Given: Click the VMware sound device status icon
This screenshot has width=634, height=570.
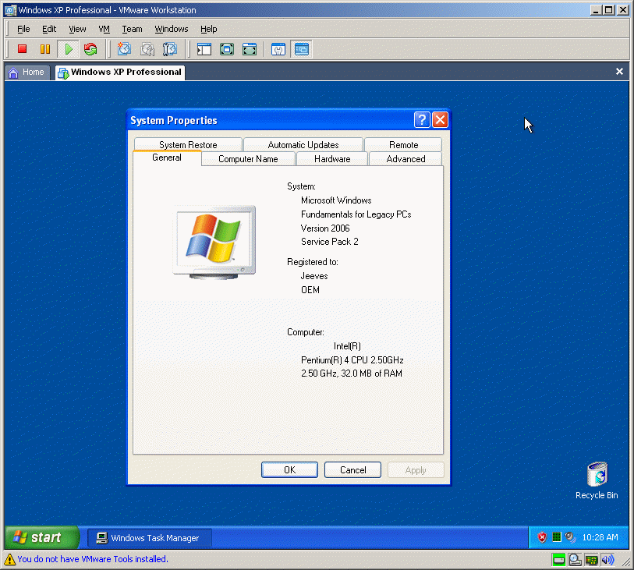Looking at the screenshot, I should (607, 559).
